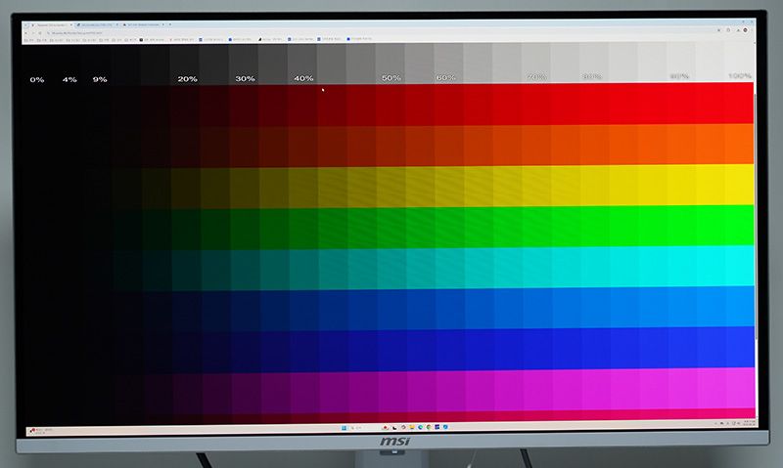Open Chrome's three-dot menu

tap(751, 31)
